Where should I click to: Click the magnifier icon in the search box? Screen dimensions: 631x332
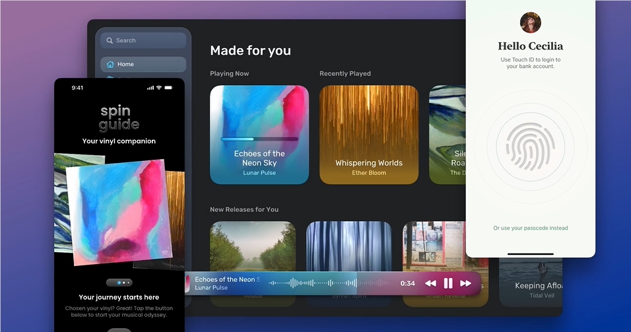[x=110, y=40]
